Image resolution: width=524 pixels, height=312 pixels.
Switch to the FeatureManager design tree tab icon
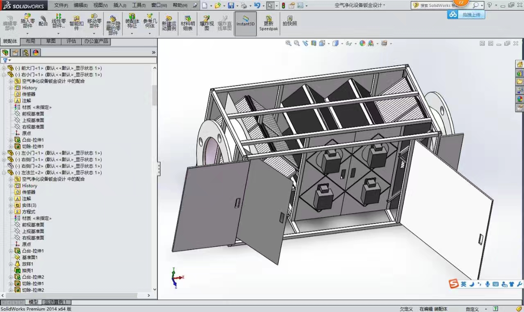click(5, 52)
